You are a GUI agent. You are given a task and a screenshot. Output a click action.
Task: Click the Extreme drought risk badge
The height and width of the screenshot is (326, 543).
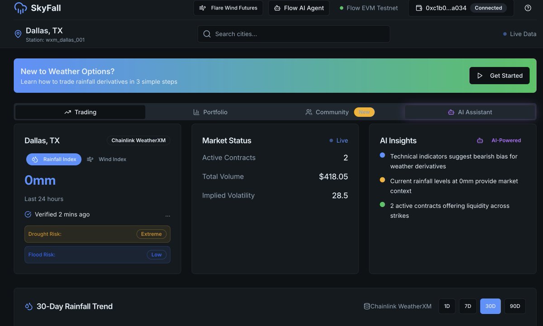point(152,234)
